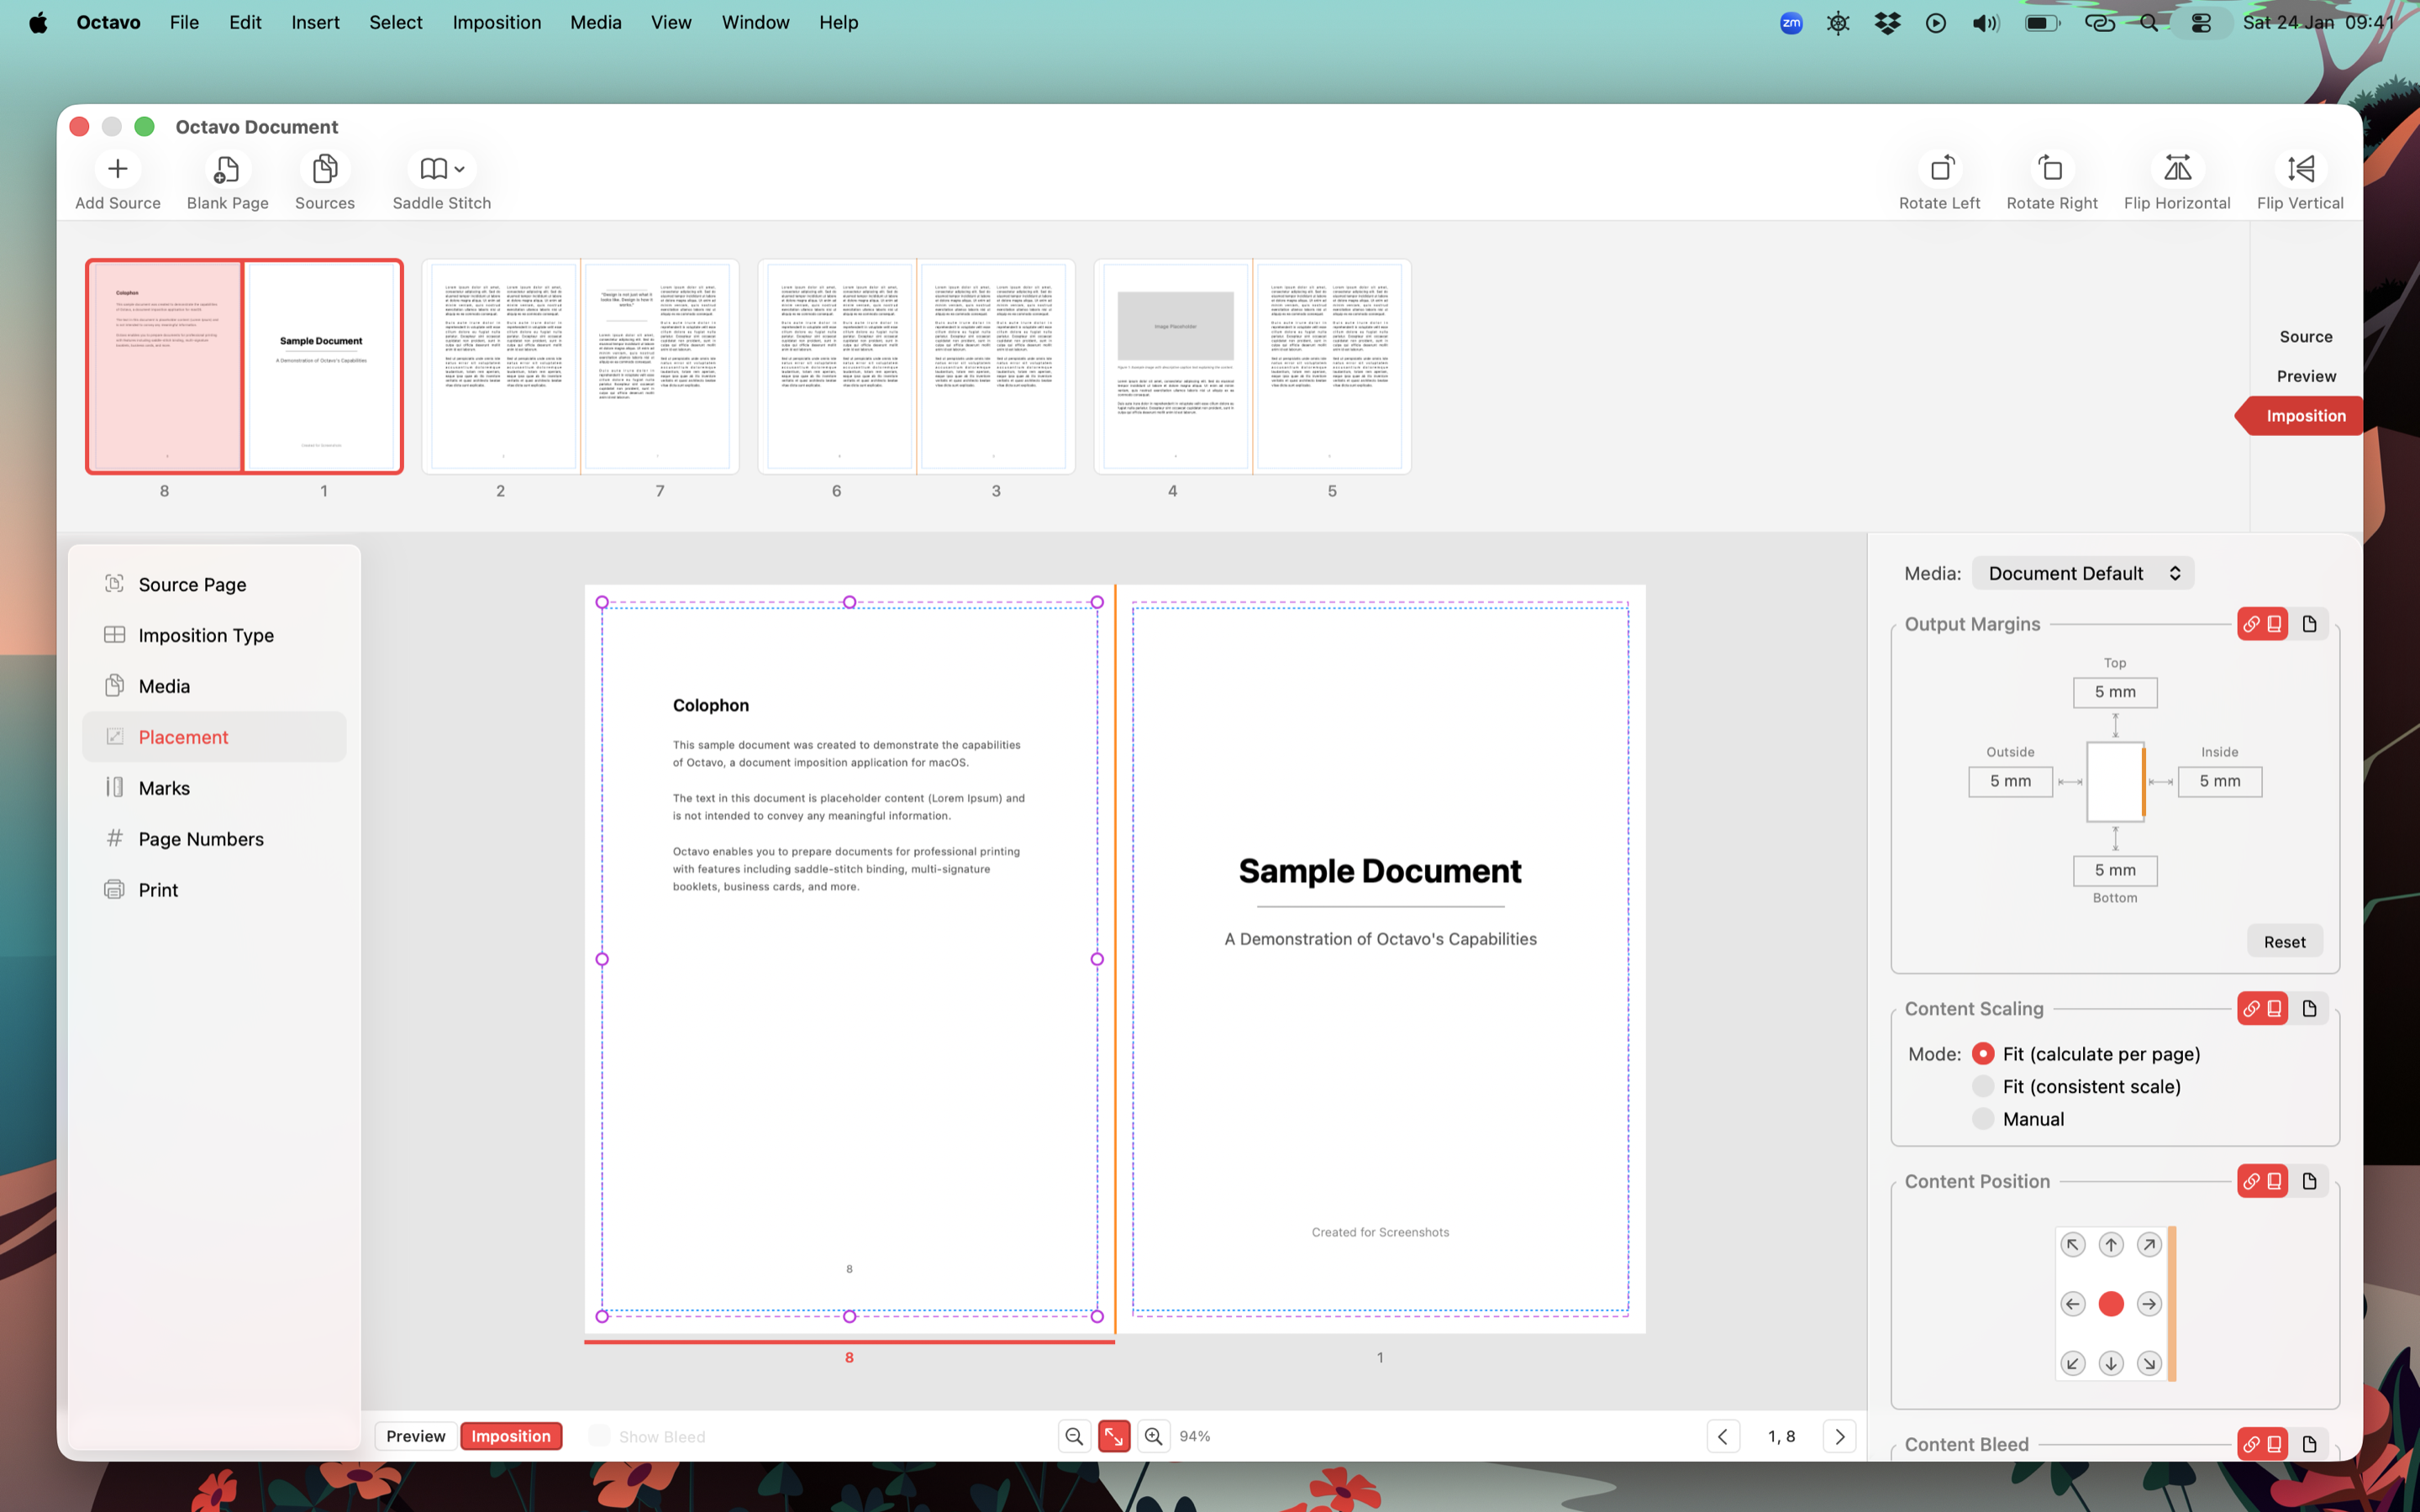Viewport: 2420px width, 1512px height.
Task: Enable the Show Bleed checkbox
Action: click(x=599, y=1435)
